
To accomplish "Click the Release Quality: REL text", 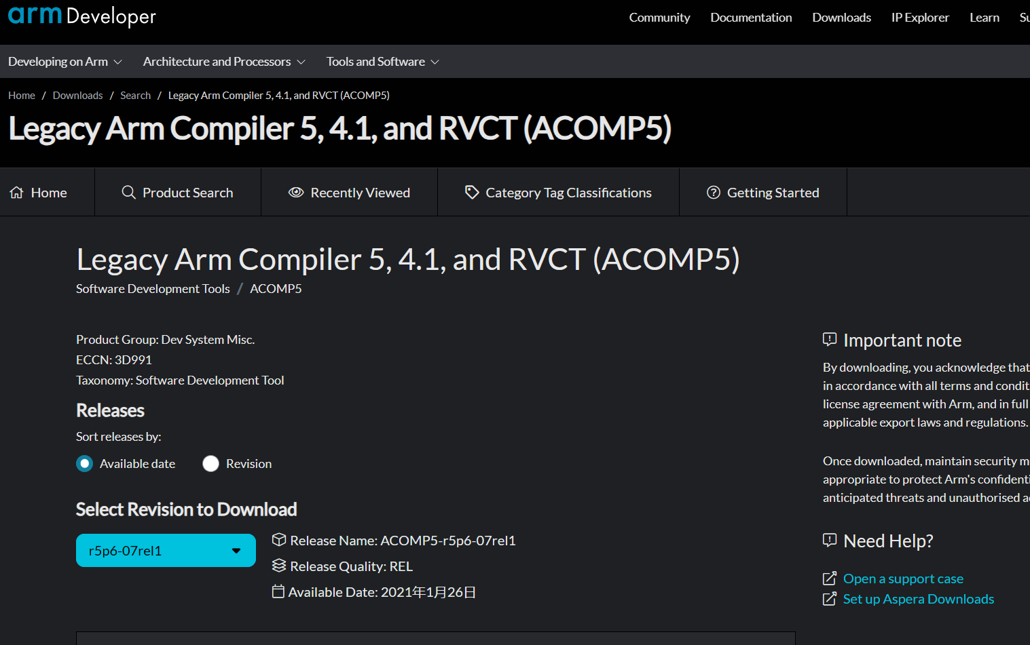I will [352, 566].
